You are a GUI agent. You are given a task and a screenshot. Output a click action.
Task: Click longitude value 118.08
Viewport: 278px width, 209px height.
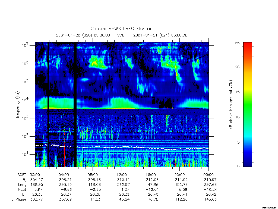[94, 185]
